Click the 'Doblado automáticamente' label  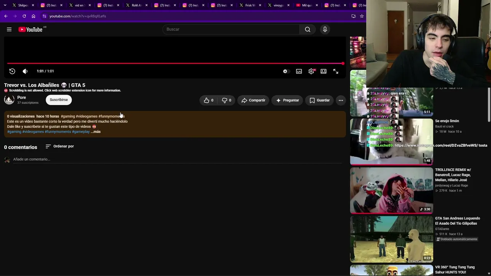[x=457, y=239]
